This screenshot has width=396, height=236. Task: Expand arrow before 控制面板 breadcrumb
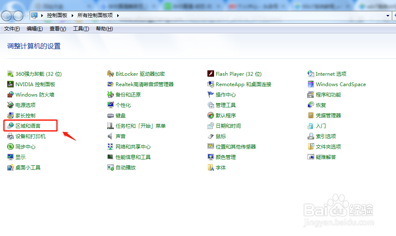pyautogui.click(x=42, y=16)
